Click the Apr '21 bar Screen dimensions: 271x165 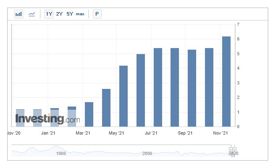tap(106, 108)
